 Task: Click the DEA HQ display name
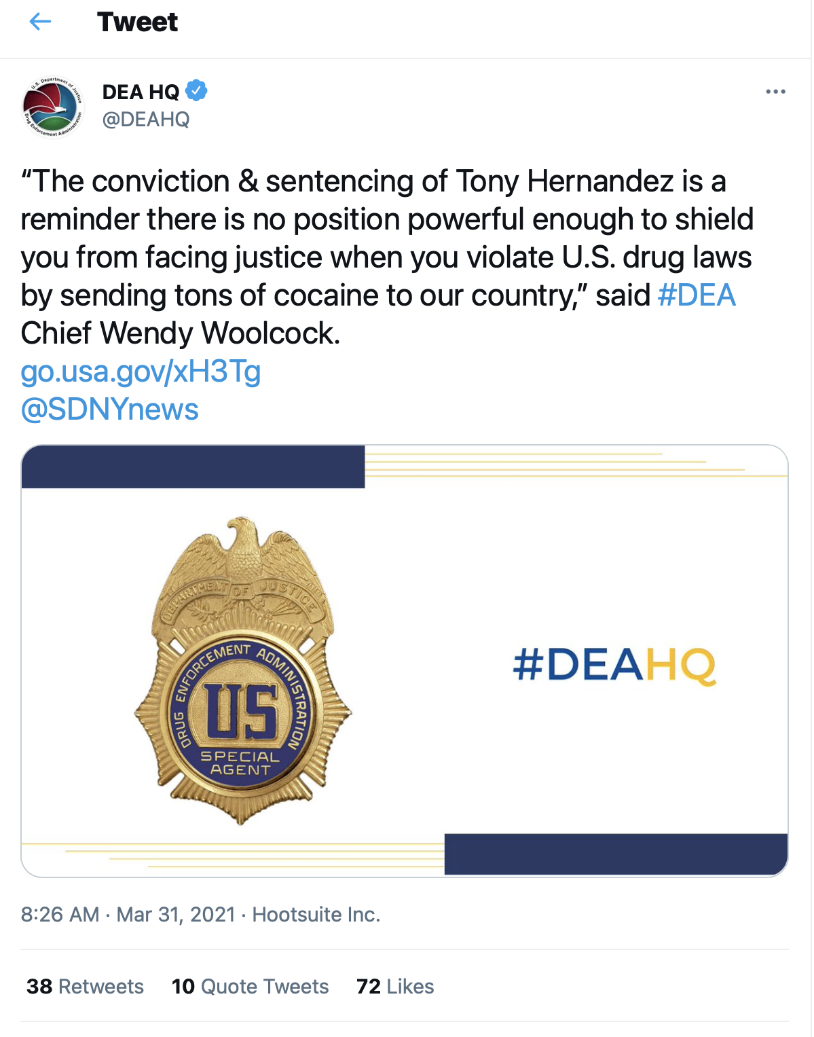click(141, 92)
